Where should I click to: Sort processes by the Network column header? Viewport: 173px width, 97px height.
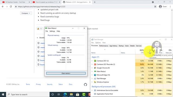tap(168, 51)
